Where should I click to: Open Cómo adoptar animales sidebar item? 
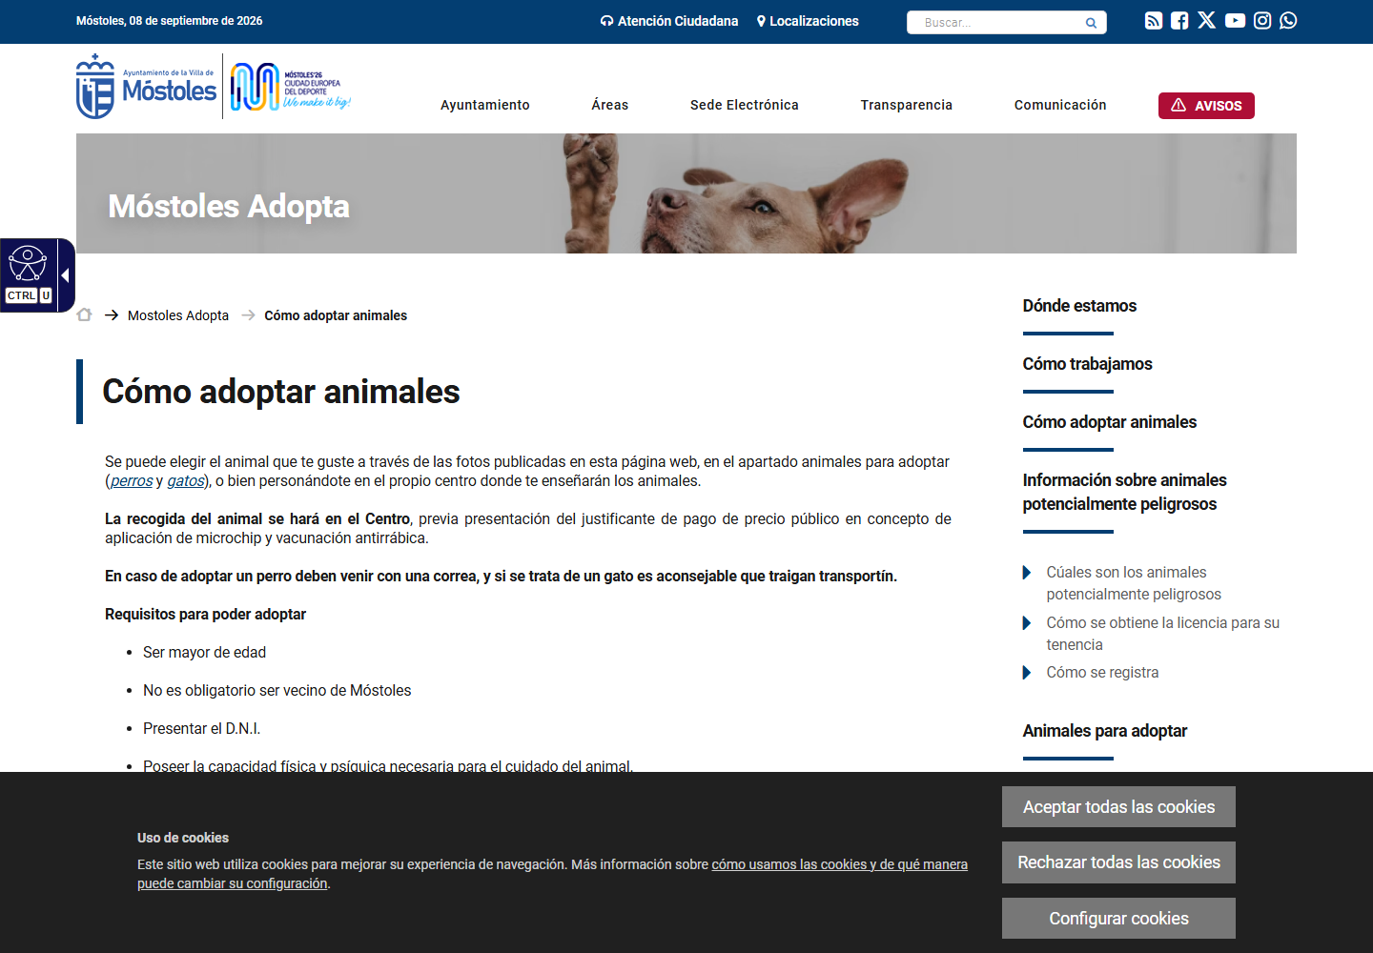1109,422
